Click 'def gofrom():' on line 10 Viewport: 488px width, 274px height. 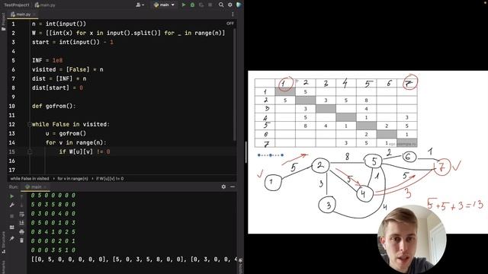point(54,107)
